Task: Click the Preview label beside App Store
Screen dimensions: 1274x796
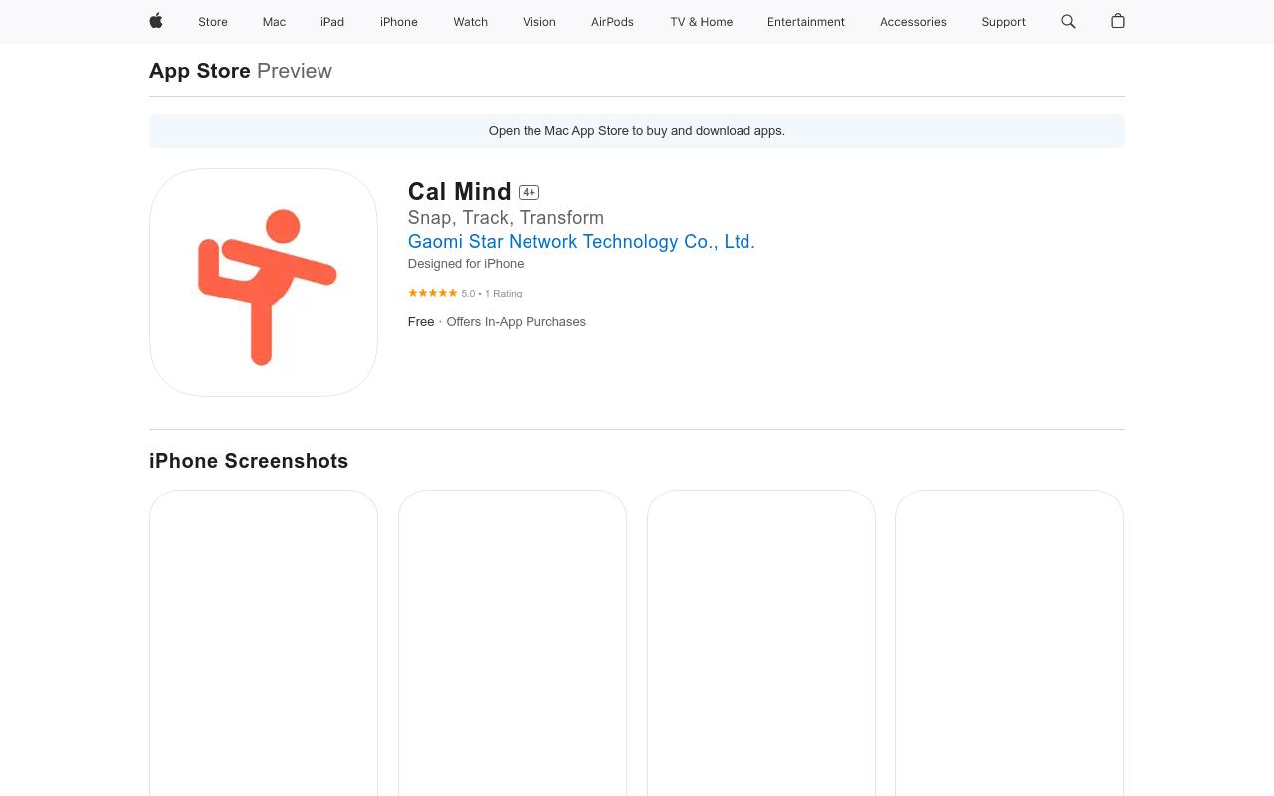Action: tap(295, 71)
